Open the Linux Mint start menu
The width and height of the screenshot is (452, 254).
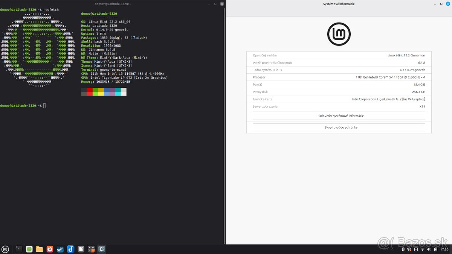[x=5, y=249]
